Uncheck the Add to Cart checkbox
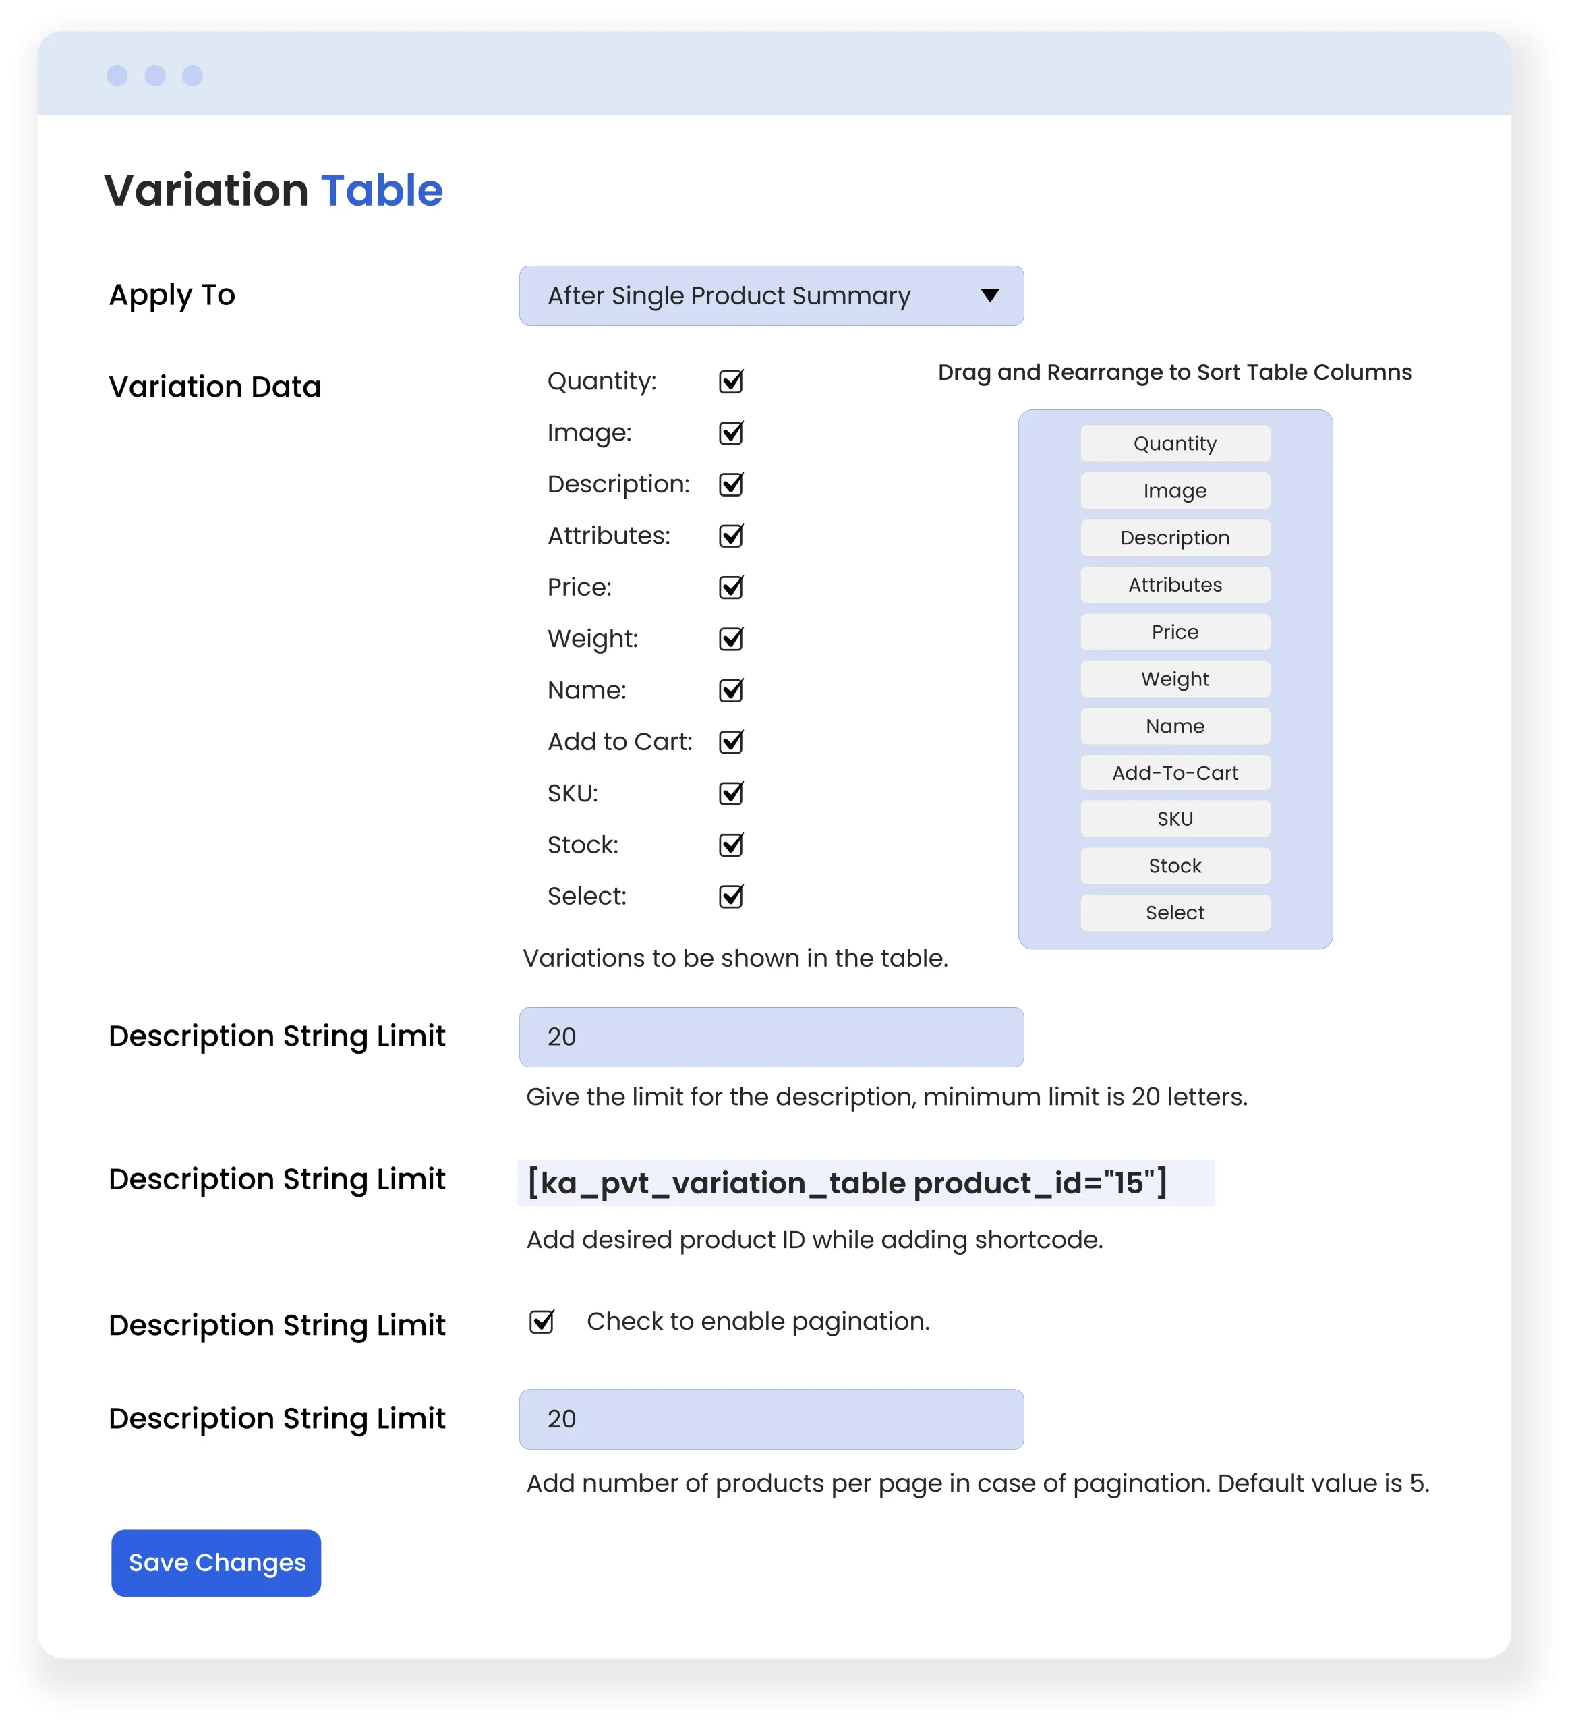Screen dimensions: 1572x1727 point(730,742)
